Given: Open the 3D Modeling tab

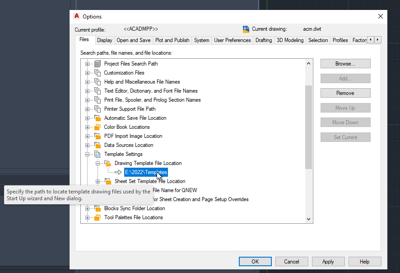Looking at the screenshot, I should click(290, 40).
